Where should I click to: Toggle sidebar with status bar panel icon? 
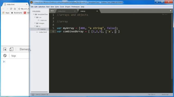(33, 95)
